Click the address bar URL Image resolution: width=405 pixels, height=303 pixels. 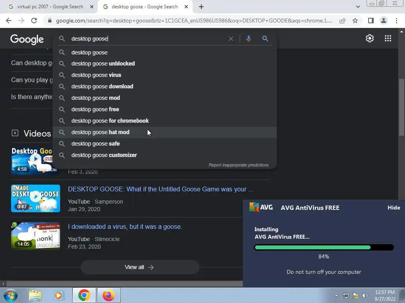[194, 21]
